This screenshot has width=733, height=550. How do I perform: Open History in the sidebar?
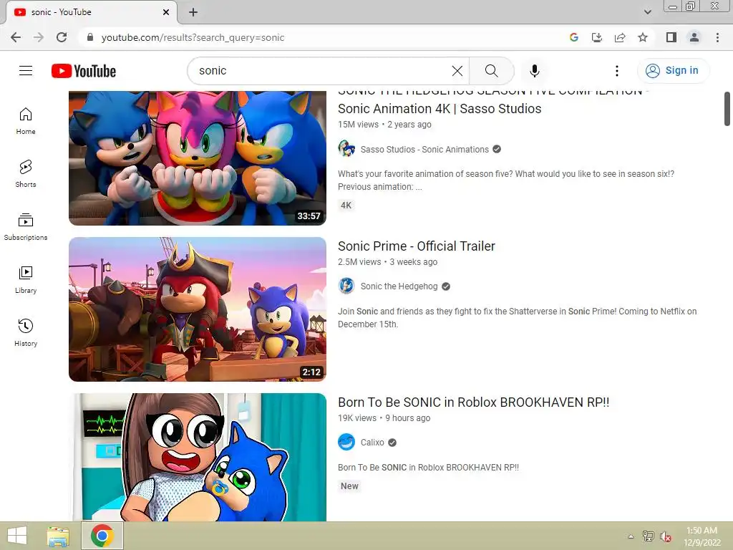26,332
